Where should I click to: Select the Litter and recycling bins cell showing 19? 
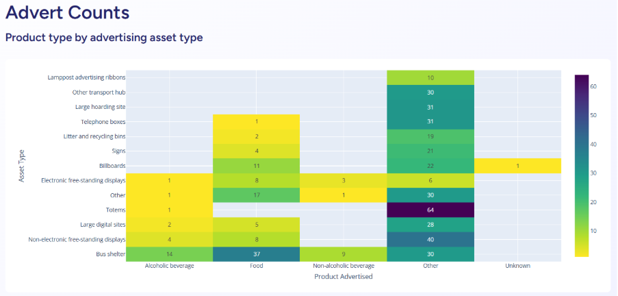pos(430,136)
